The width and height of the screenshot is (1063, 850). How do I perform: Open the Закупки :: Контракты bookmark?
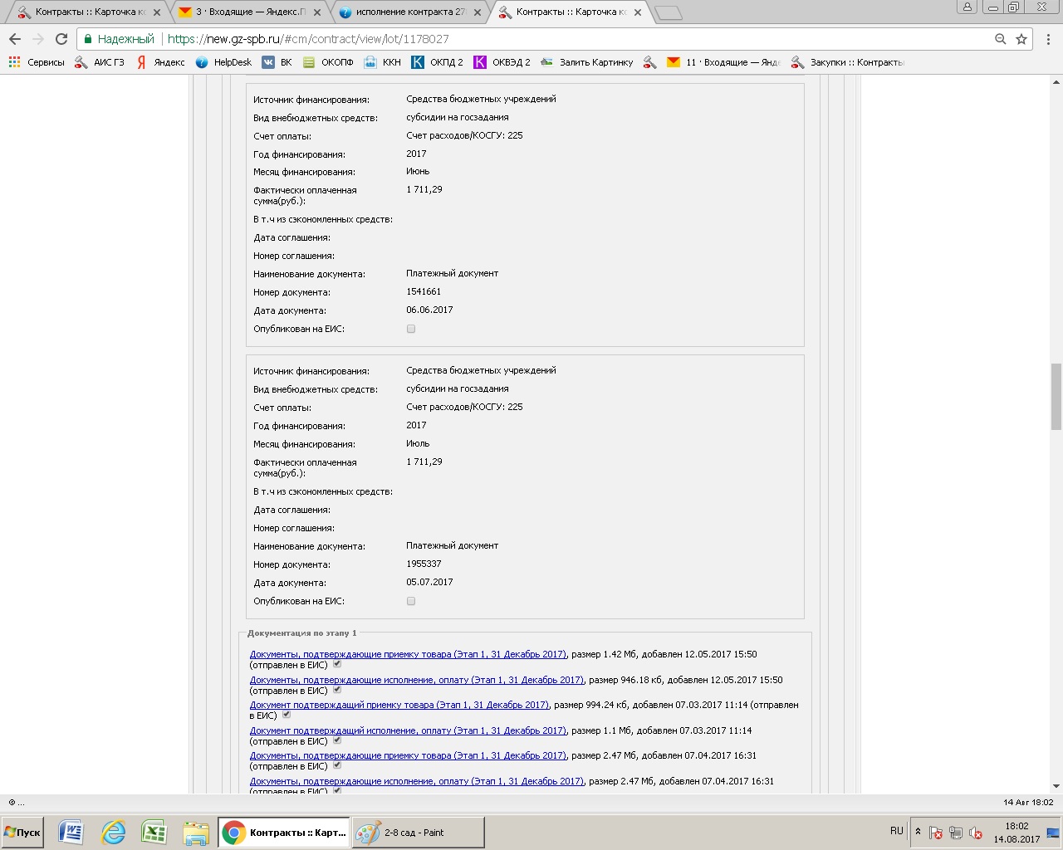point(848,62)
